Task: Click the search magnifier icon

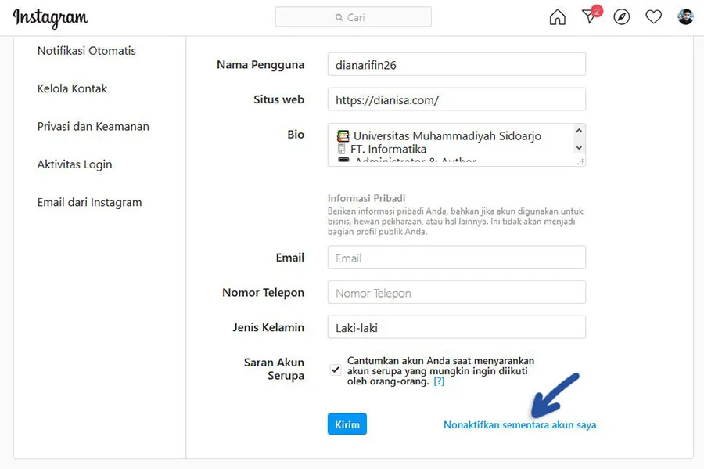Action: pos(339,17)
